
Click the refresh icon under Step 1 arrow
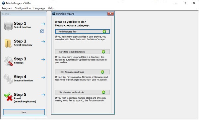42,31
